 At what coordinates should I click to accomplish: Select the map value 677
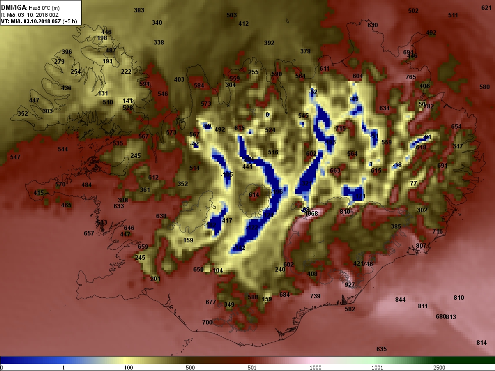(210, 302)
